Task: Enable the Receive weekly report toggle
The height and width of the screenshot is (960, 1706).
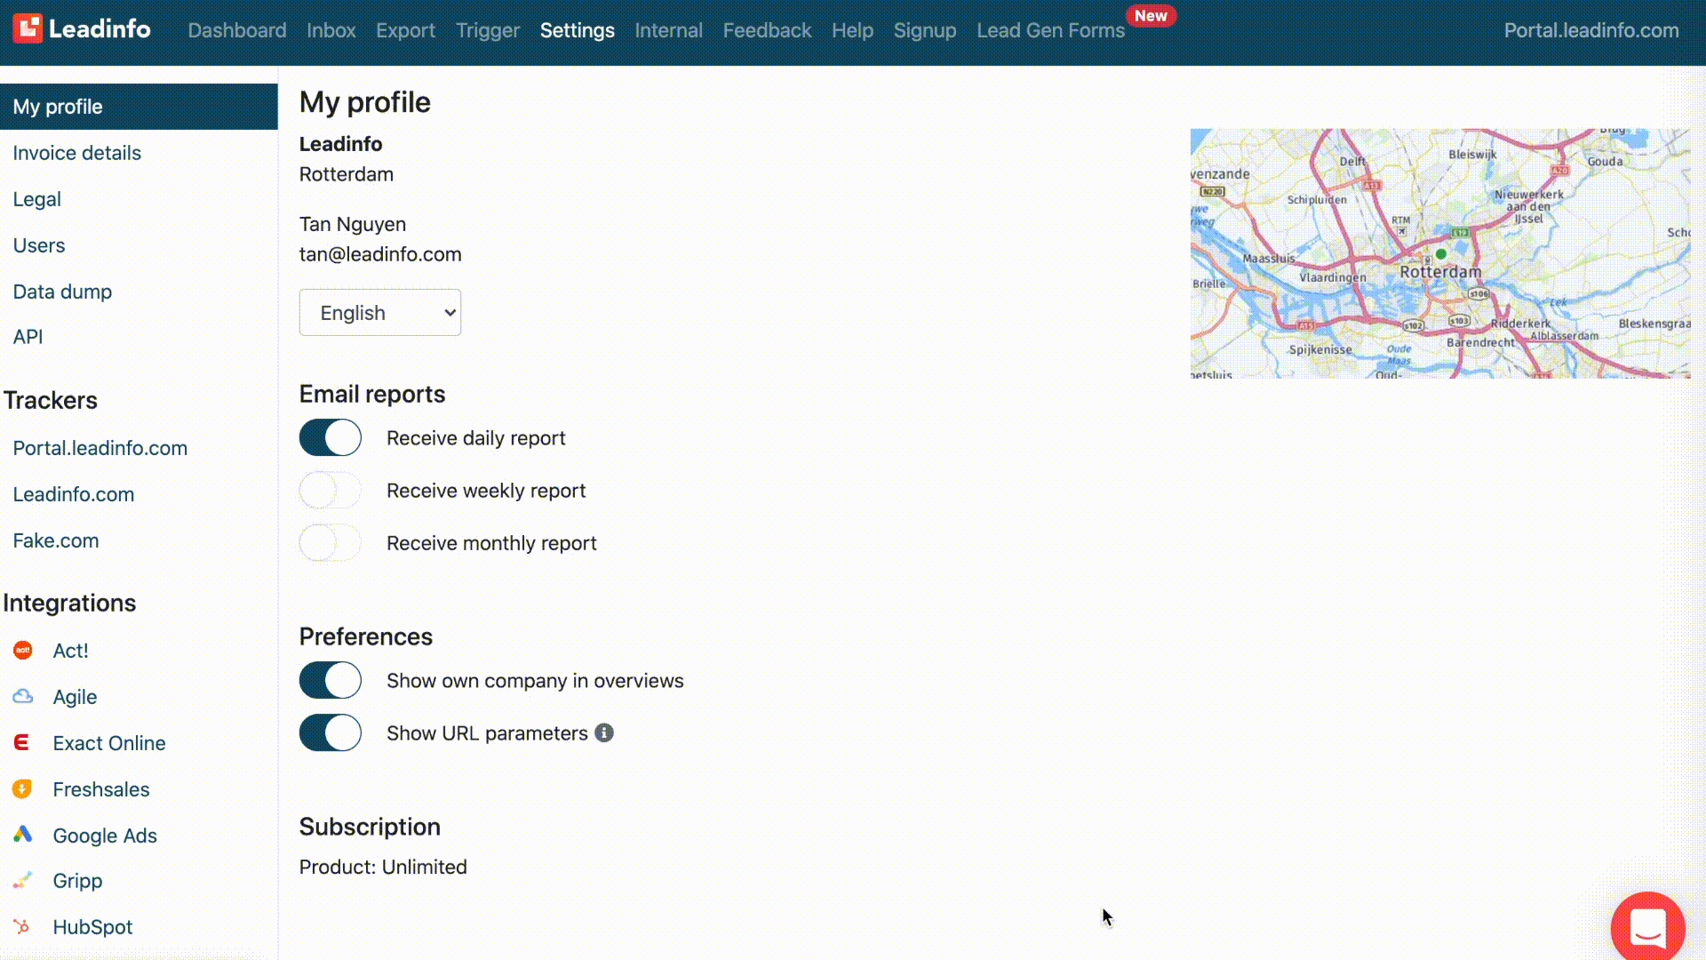Action: [x=331, y=490]
